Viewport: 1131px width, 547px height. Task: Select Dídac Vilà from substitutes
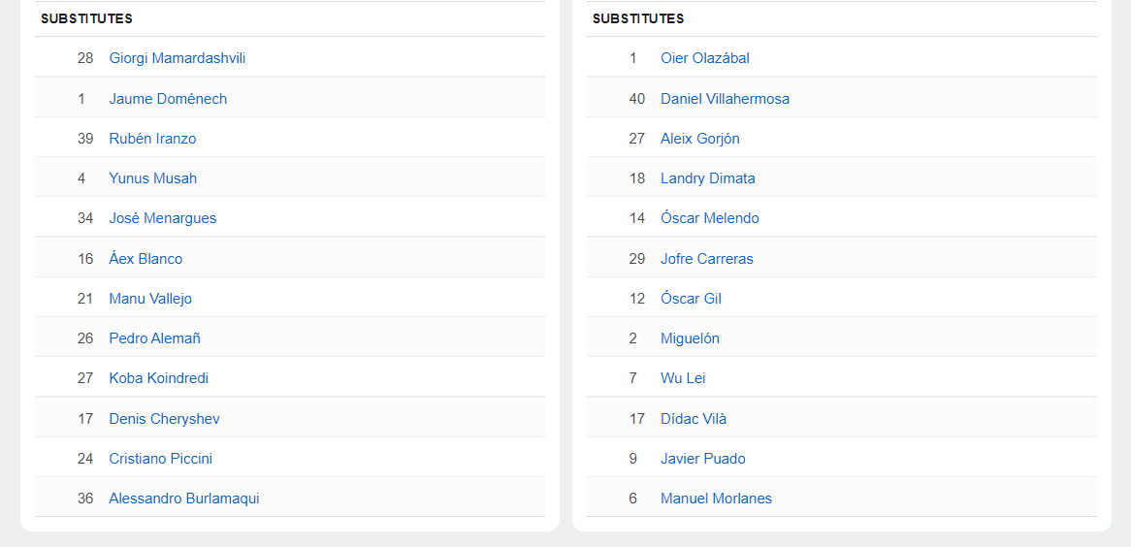(694, 419)
